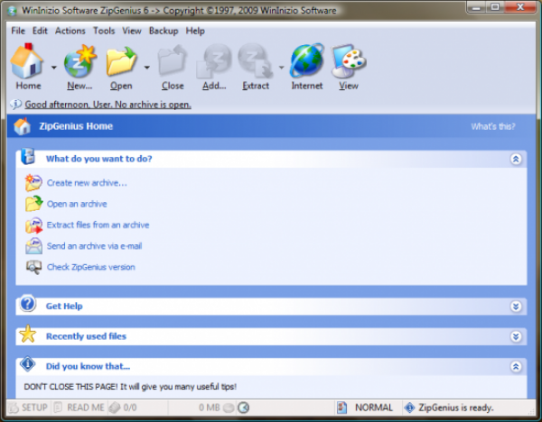Image resolution: width=542 pixels, height=422 pixels.
Task: Click the Check version magnifier icon
Action: (33, 267)
